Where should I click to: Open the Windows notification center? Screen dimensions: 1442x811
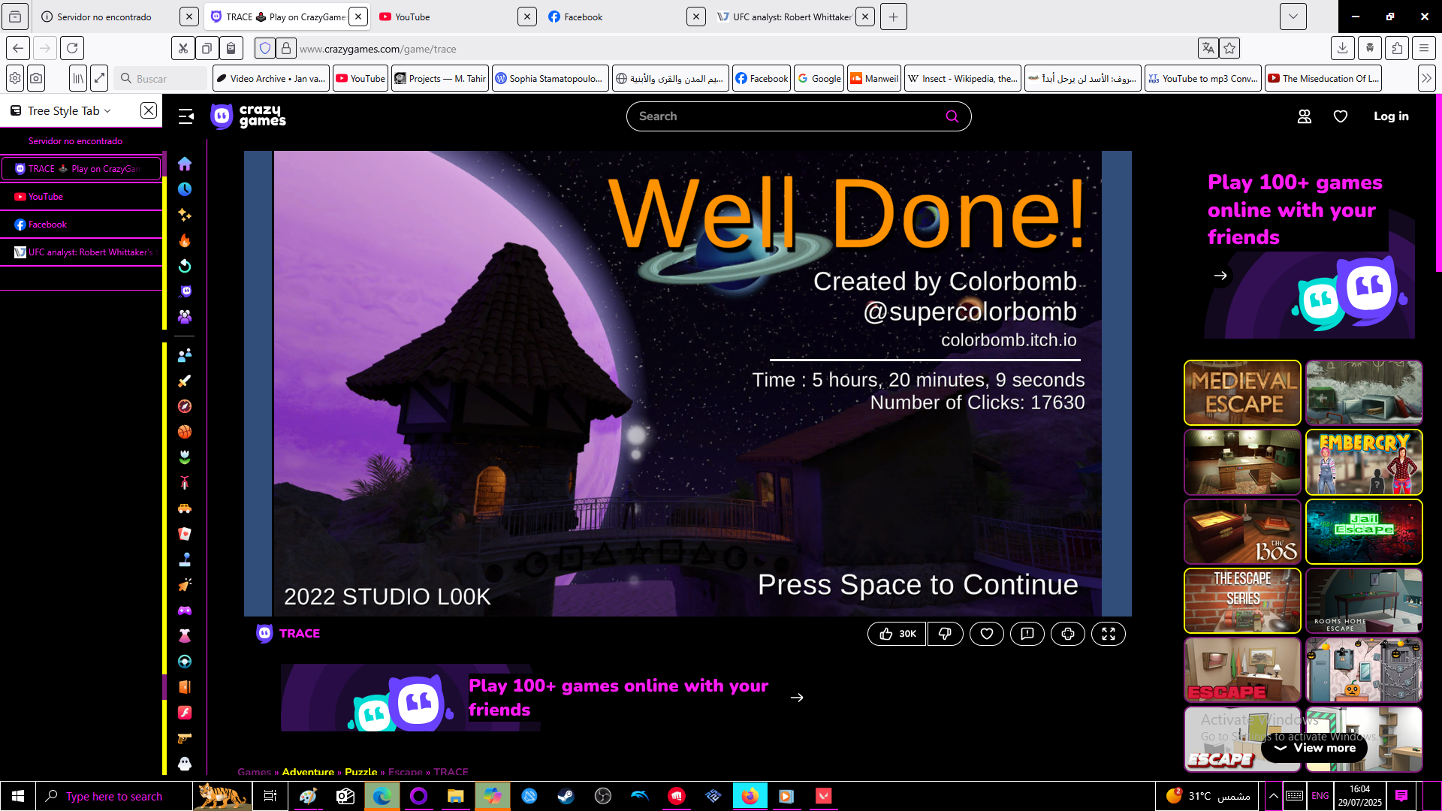pos(1401,796)
